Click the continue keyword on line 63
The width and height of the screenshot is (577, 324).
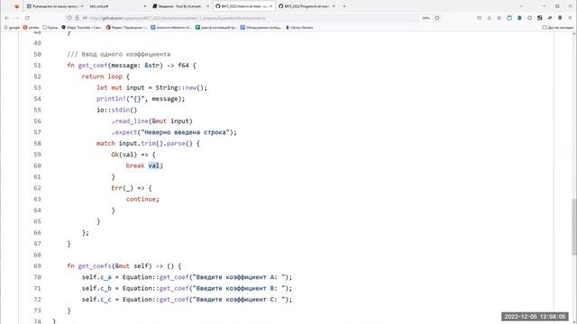pos(141,199)
